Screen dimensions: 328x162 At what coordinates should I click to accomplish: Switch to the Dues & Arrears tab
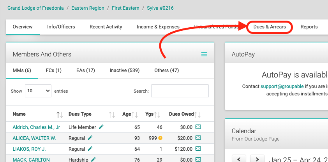[x=270, y=27]
